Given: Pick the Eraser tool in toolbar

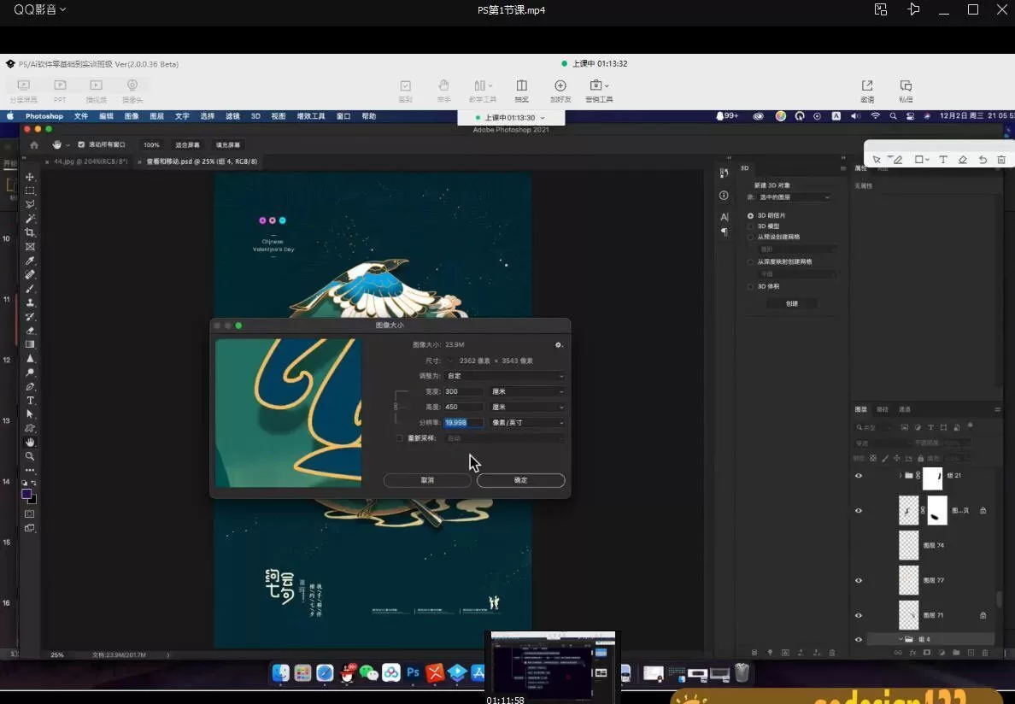Looking at the screenshot, I should pos(30,331).
